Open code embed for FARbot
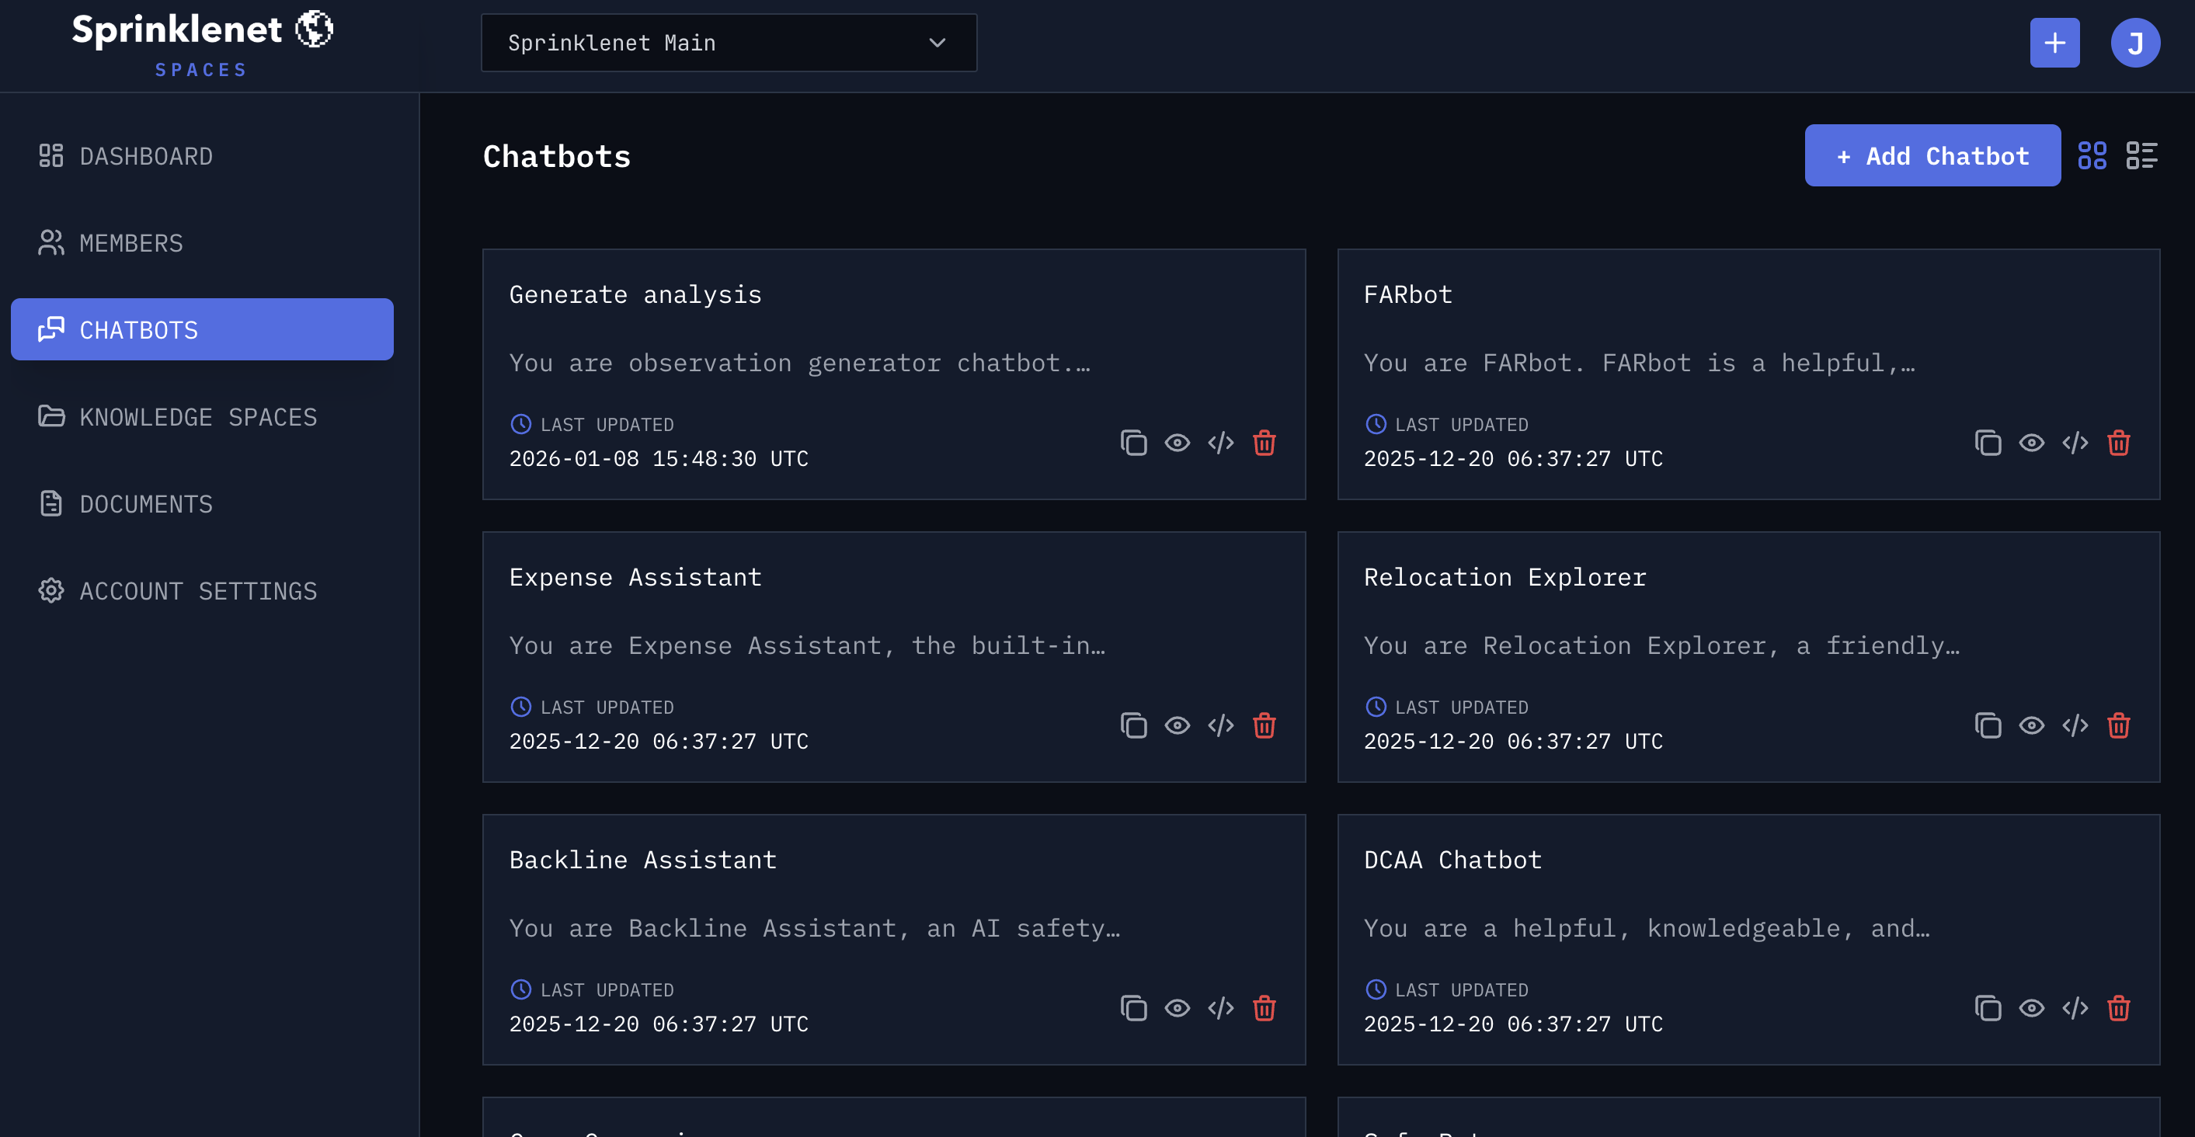 [2075, 443]
